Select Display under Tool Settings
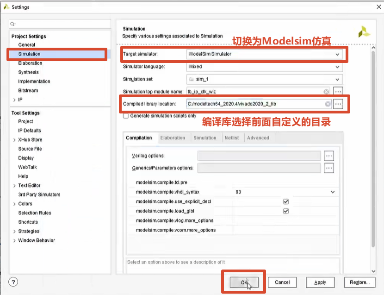Image resolution: width=384 pixels, height=295 pixels. [26, 158]
